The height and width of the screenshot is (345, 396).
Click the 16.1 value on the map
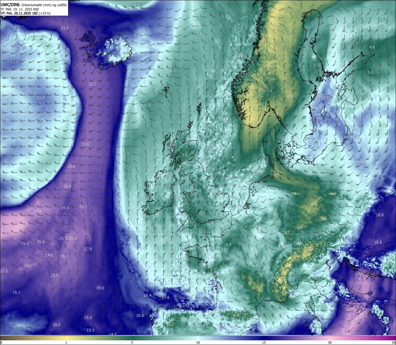click(16, 292)
